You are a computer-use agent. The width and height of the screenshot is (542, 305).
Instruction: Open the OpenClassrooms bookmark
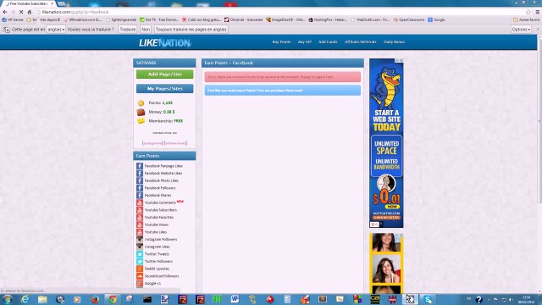(x=409, y=19)
